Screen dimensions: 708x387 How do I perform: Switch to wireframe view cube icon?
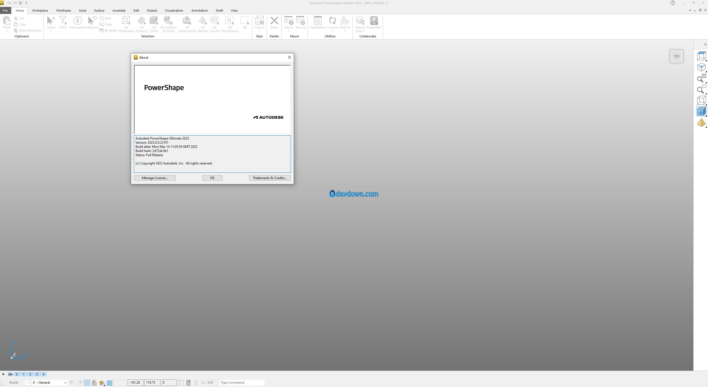click(x=701, y=100)
